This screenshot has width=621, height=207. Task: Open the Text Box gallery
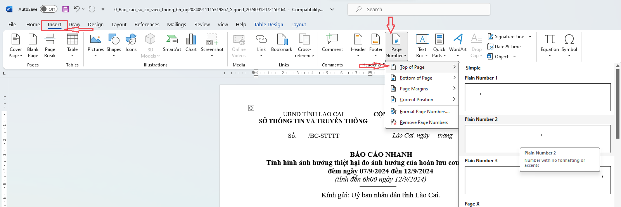tap(422, 46)
